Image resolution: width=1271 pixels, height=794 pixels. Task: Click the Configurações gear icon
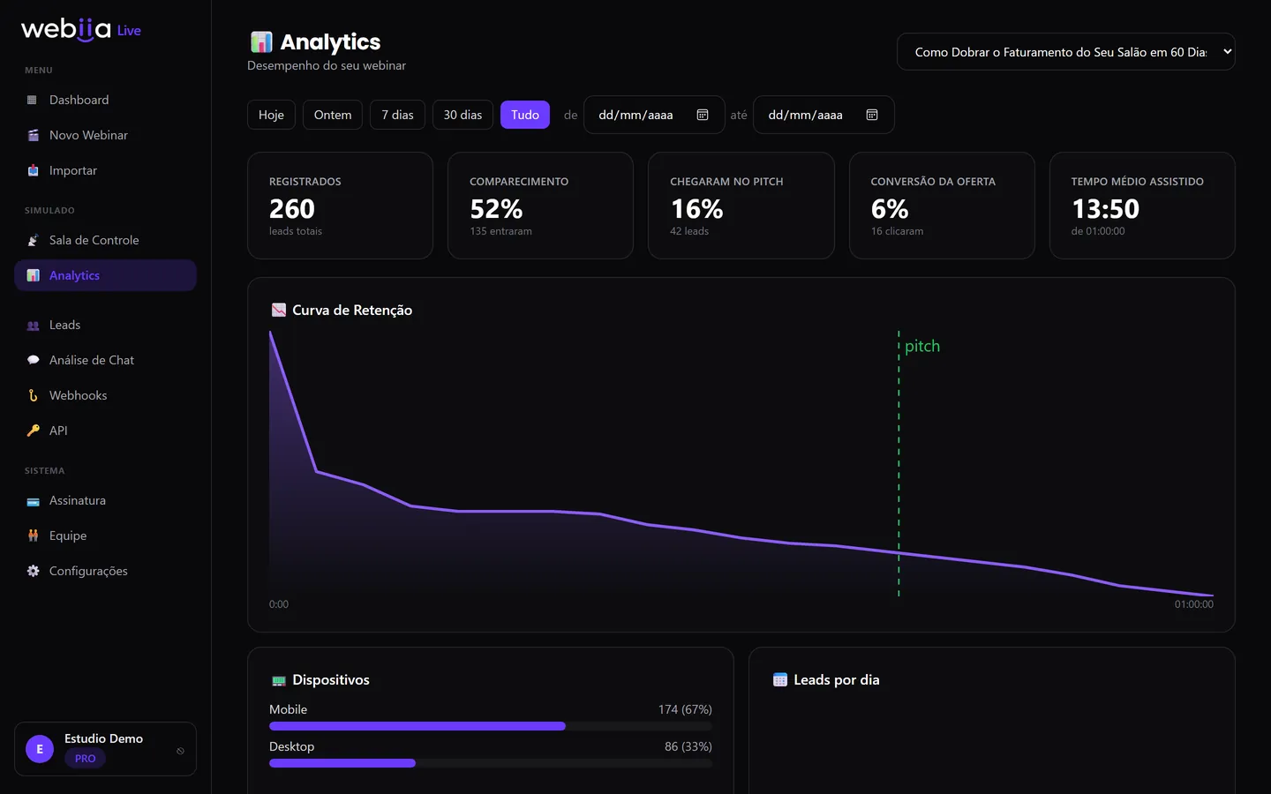(x=33, y=571)
